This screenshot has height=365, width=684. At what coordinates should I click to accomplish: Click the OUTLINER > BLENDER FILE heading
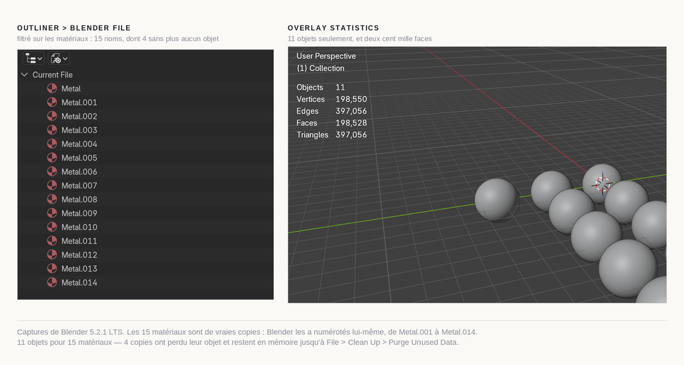click(x=73, y=28)
